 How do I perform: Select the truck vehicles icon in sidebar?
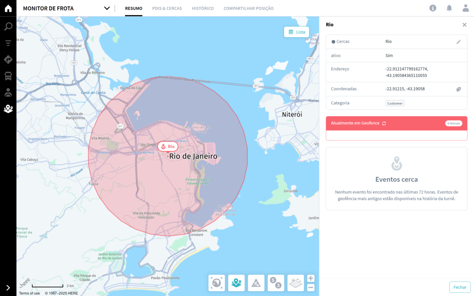[8, 76]
